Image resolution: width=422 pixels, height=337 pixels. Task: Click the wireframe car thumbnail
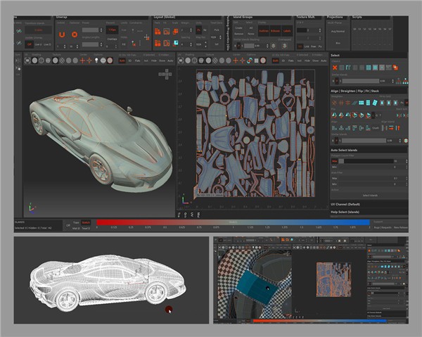111,280
